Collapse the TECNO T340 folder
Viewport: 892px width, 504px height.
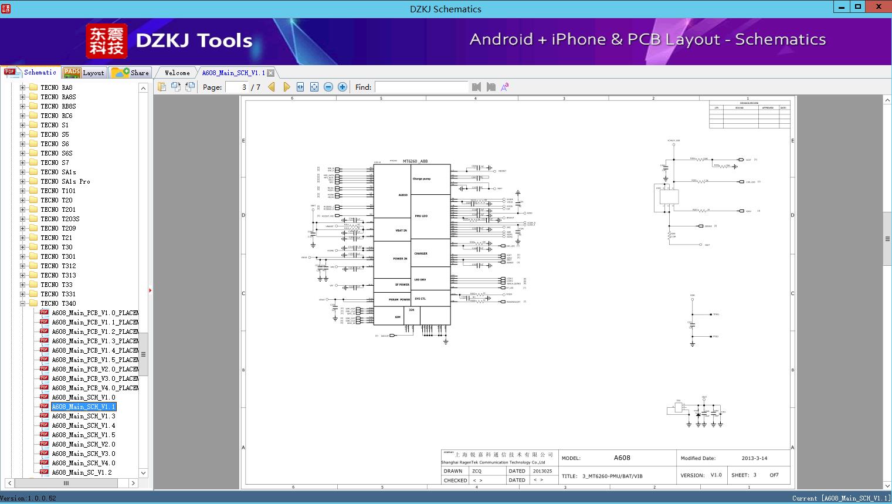coord(22,303)
